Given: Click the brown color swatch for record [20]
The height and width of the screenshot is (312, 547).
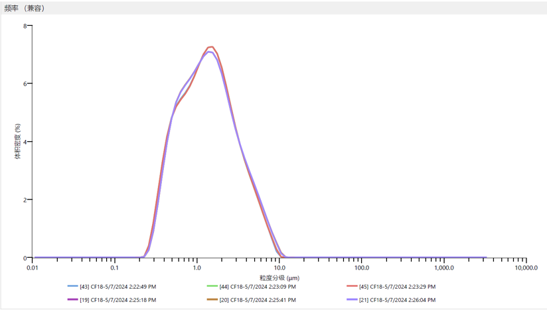Looking at the screenshot, I should [x=212, y=299].
